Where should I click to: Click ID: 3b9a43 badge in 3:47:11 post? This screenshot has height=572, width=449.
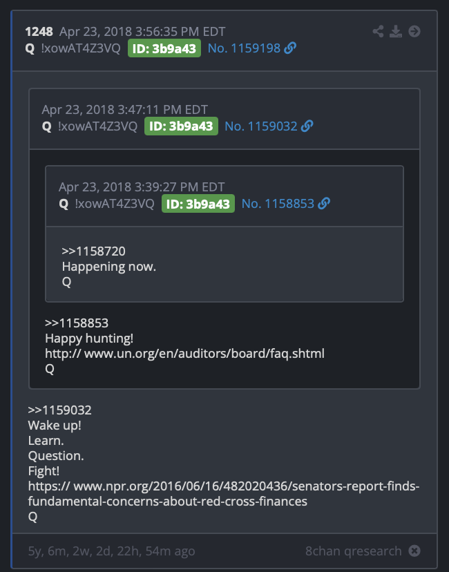181,126
